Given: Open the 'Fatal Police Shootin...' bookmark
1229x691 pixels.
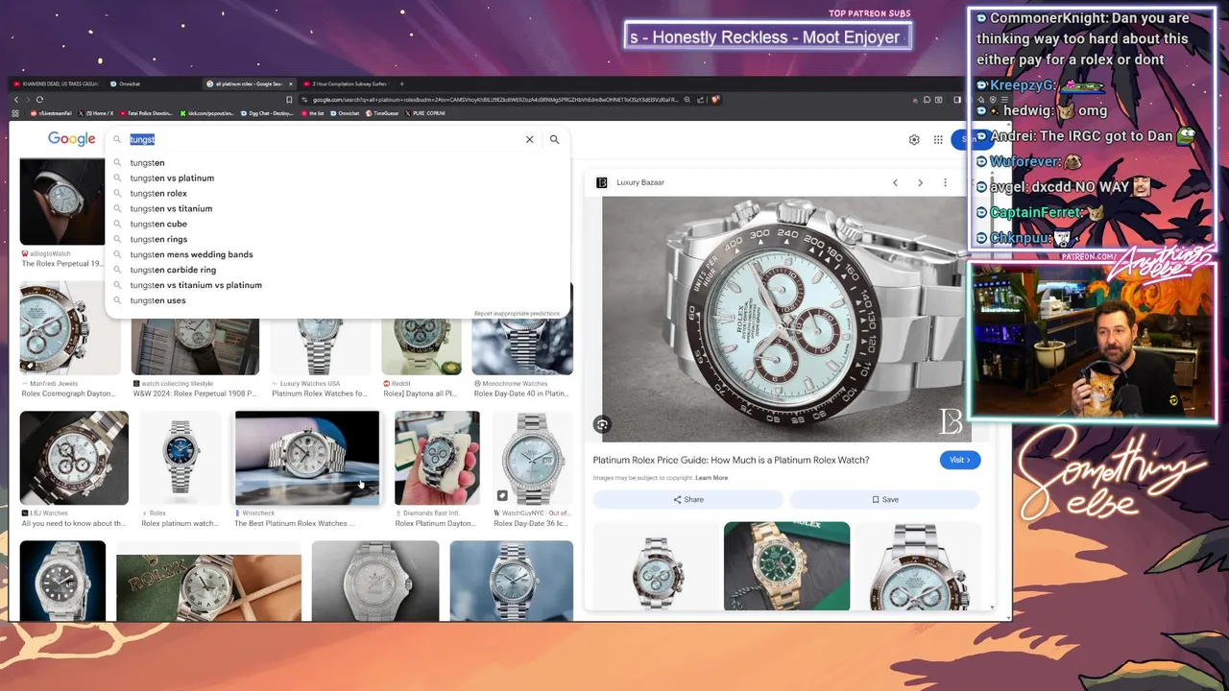Looking at the screenshot, I should [146, 113].
